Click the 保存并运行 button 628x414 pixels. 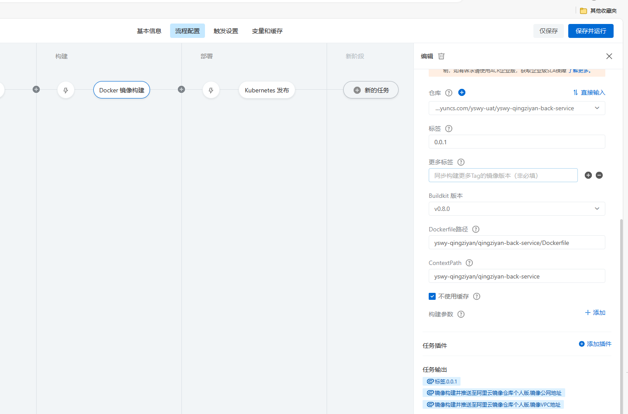click(591, 31)
